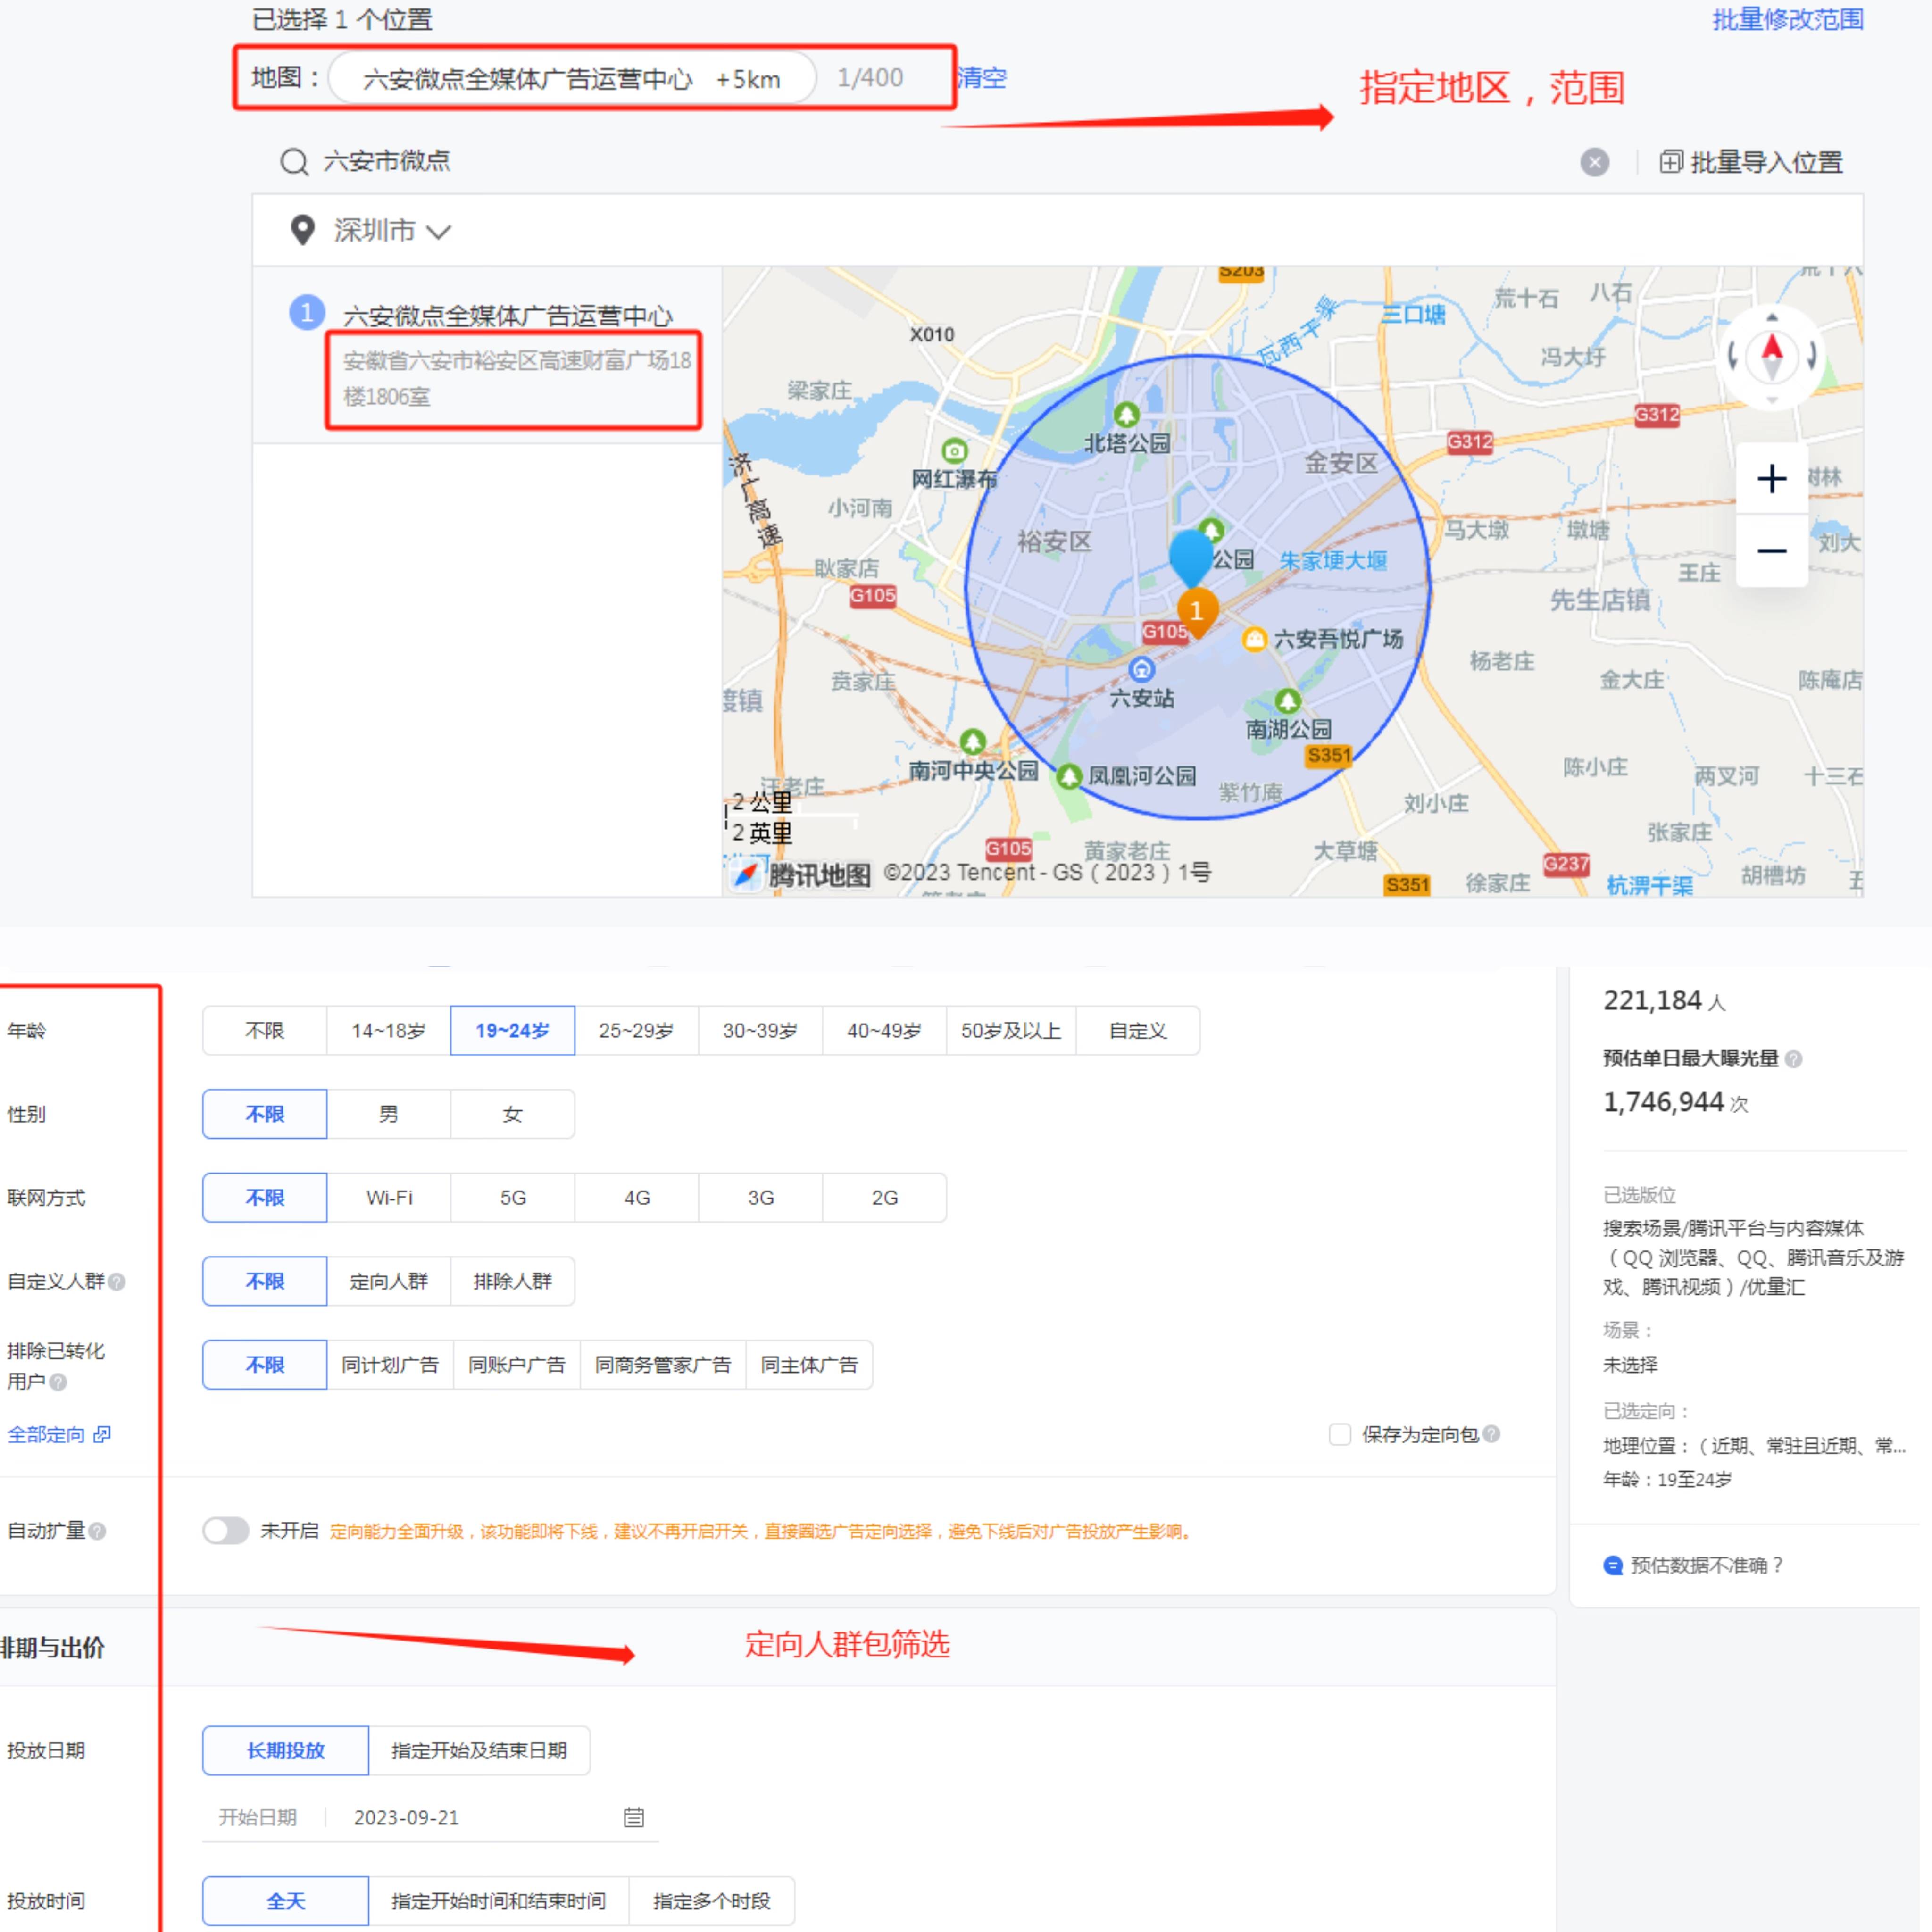Click the help icon next to 自定义人群
The height and width of the screenshot is (1932, 1932).
point(116,1281)
